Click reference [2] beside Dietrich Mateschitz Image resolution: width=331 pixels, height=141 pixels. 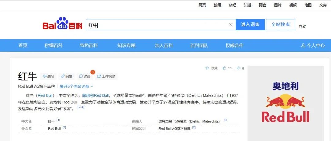coord(225,120)
